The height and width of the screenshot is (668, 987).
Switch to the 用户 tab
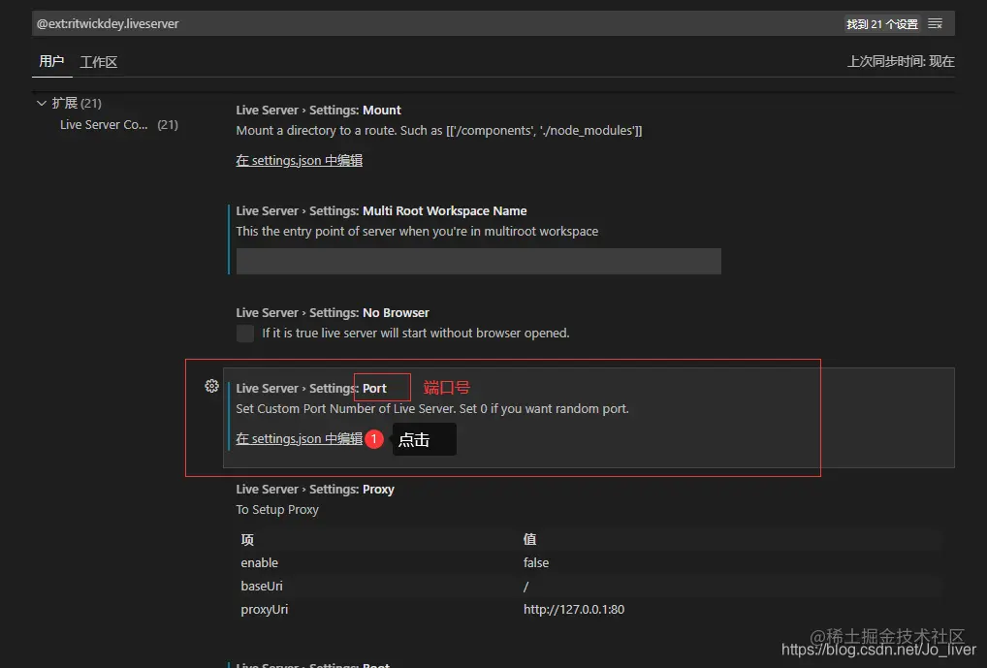[51, 62]
